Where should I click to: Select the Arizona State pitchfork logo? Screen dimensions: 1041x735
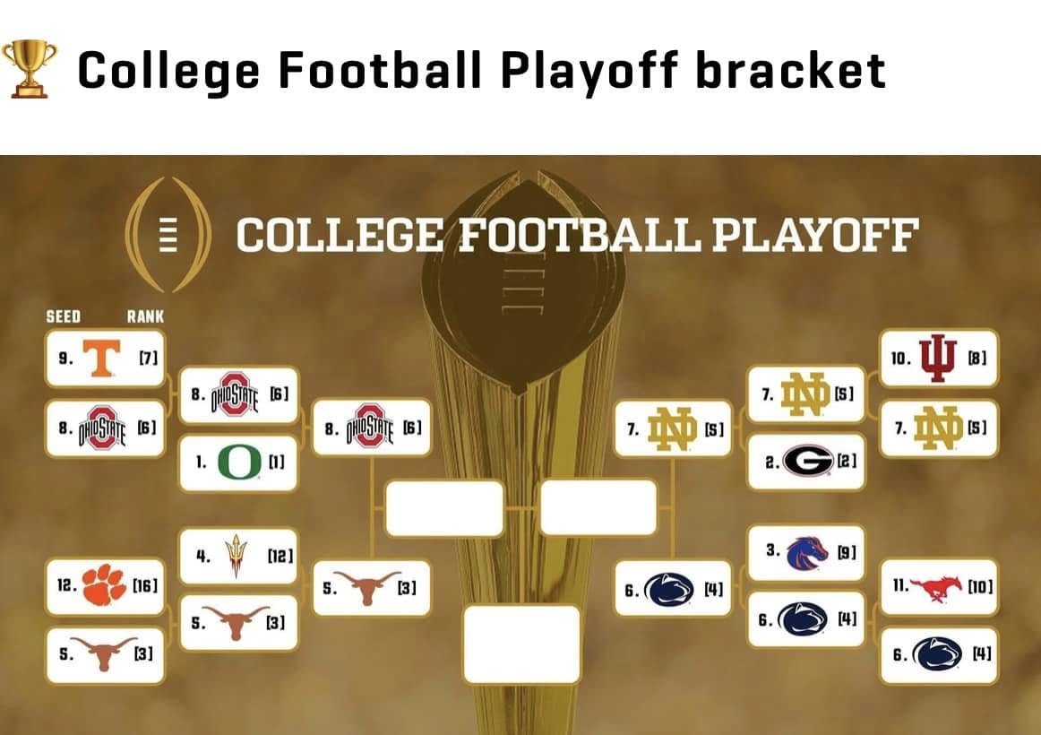coord(236,557)
